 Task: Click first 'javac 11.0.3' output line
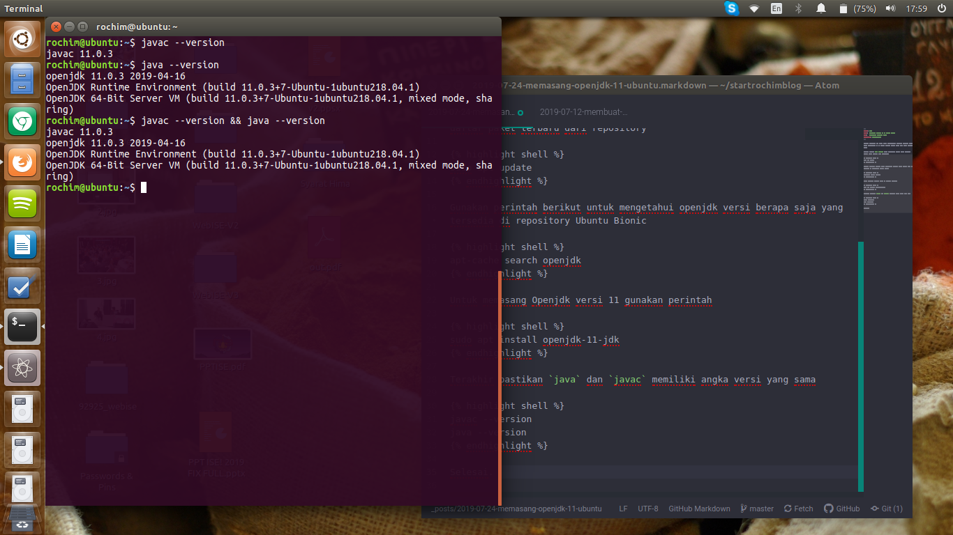click(80, 54)
